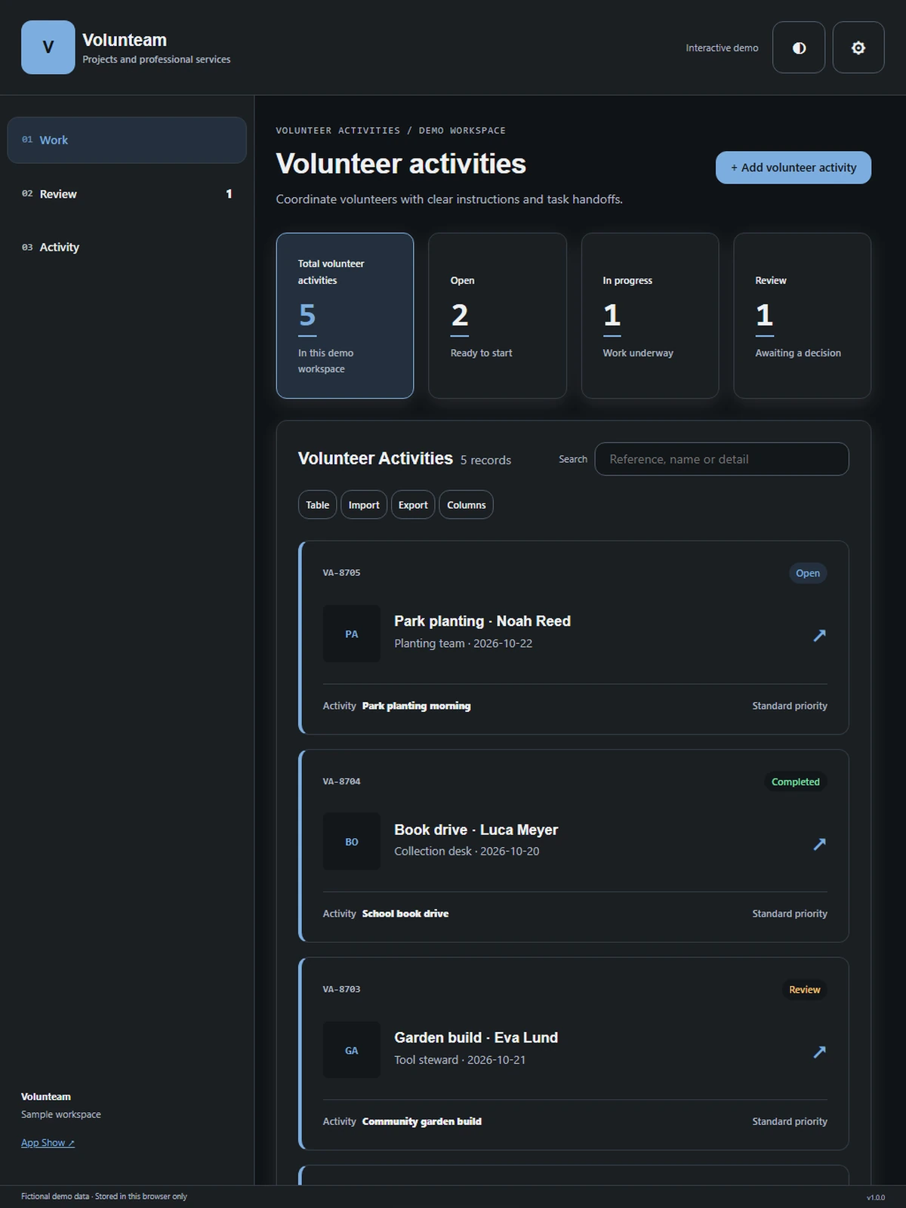The width and height of the screenshot is (906, 1208).
Task: Click the Garden build · Eva Lund title
Action: coord(476,1037)
